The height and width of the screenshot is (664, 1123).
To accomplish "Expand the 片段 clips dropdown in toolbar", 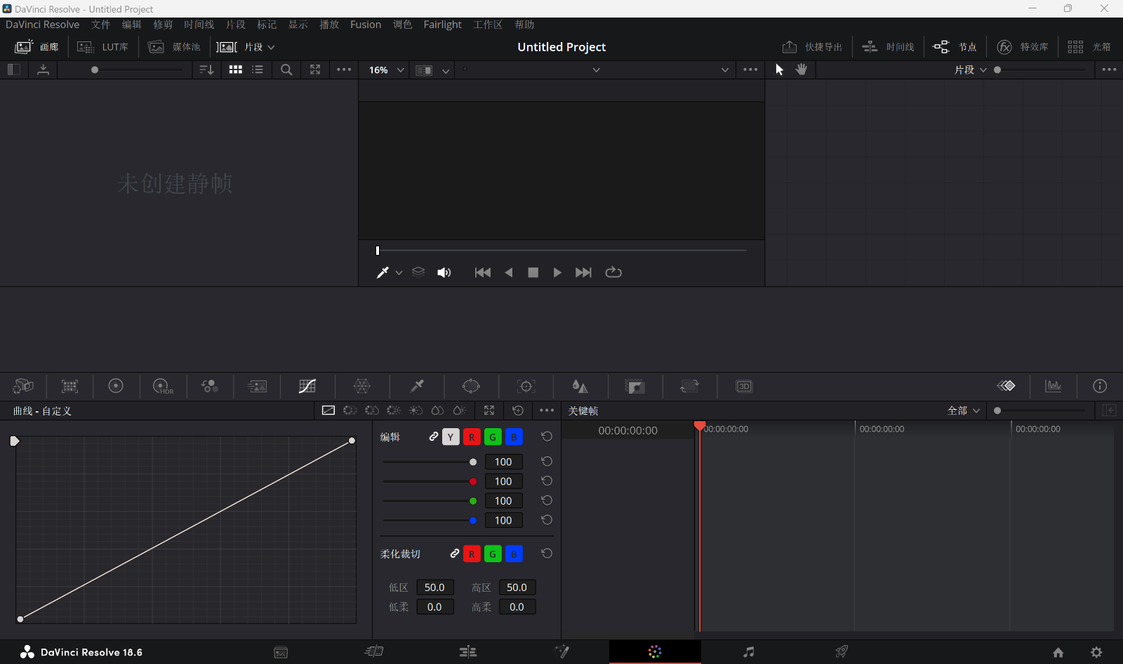I will (x=259, y=47).
